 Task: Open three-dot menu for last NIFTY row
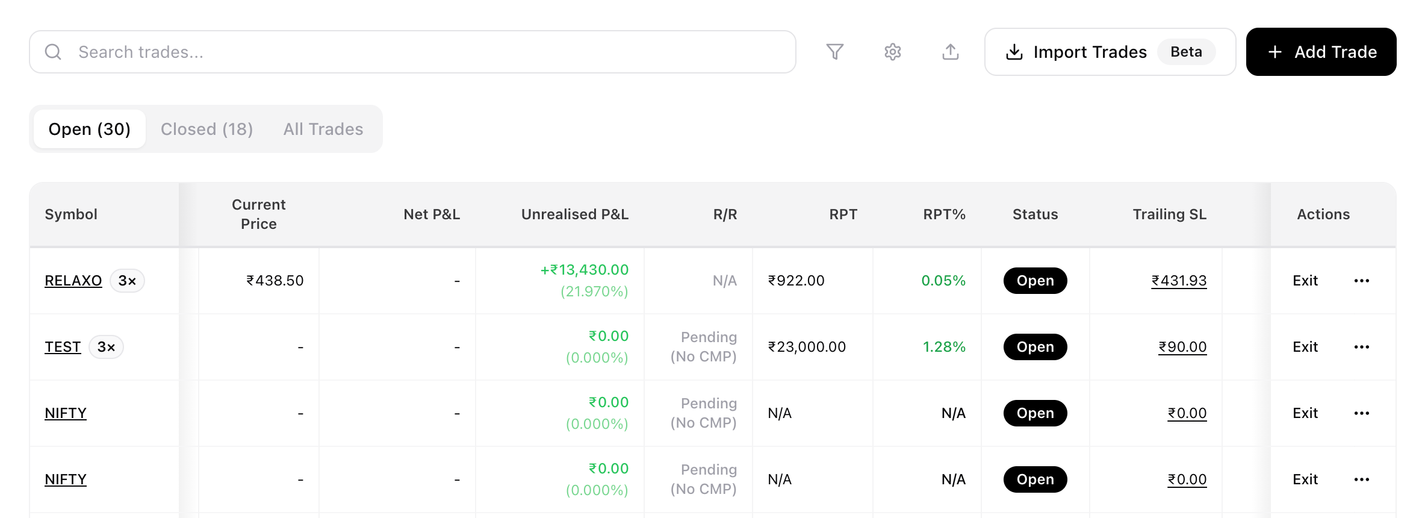tap(1361, 479)
